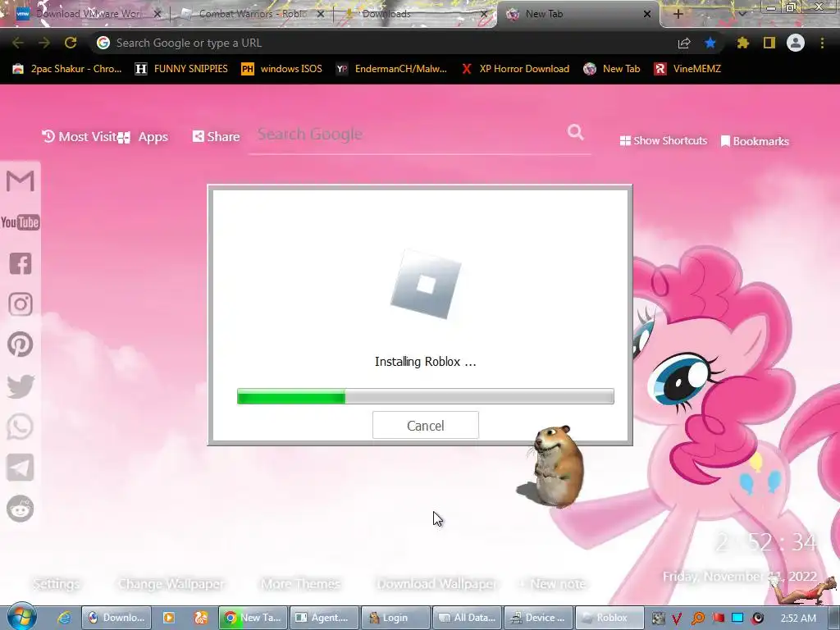Open Telegram from the sidebar
Screen dimensions: 840x630
point(21,467)
